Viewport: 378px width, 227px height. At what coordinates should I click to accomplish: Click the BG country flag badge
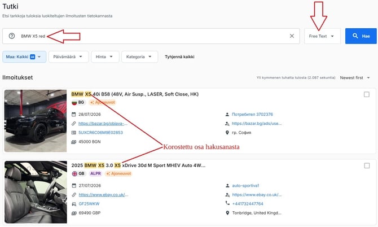[x=78, y=102]
